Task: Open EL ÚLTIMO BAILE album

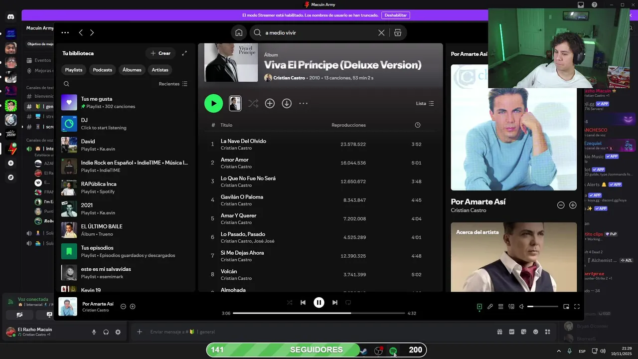Action: [125, 230]
